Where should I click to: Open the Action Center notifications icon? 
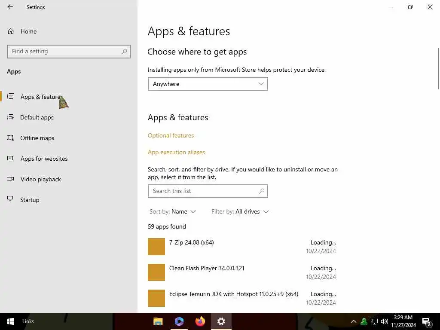click(427, 322)
